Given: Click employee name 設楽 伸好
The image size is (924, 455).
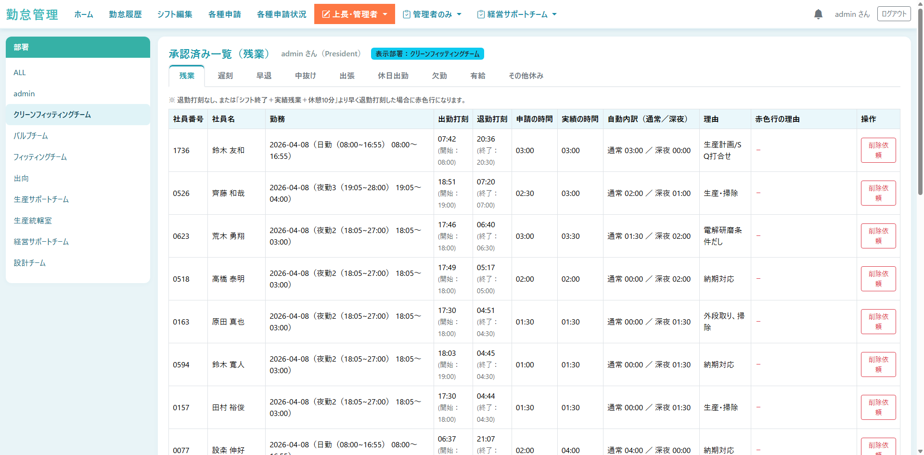Looking at the screenshot, I should point(228,450).
